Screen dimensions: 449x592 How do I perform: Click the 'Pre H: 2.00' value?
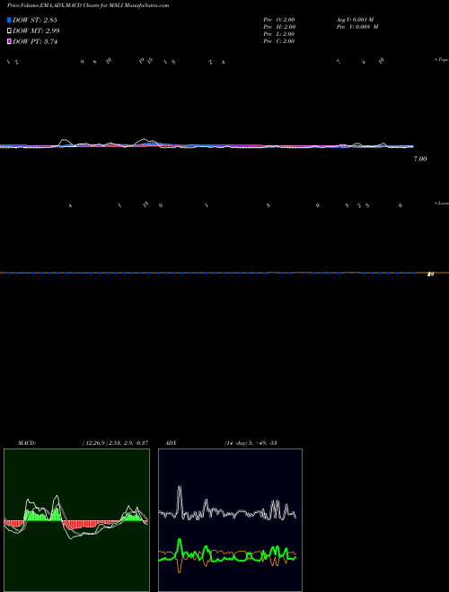[279, 27]
